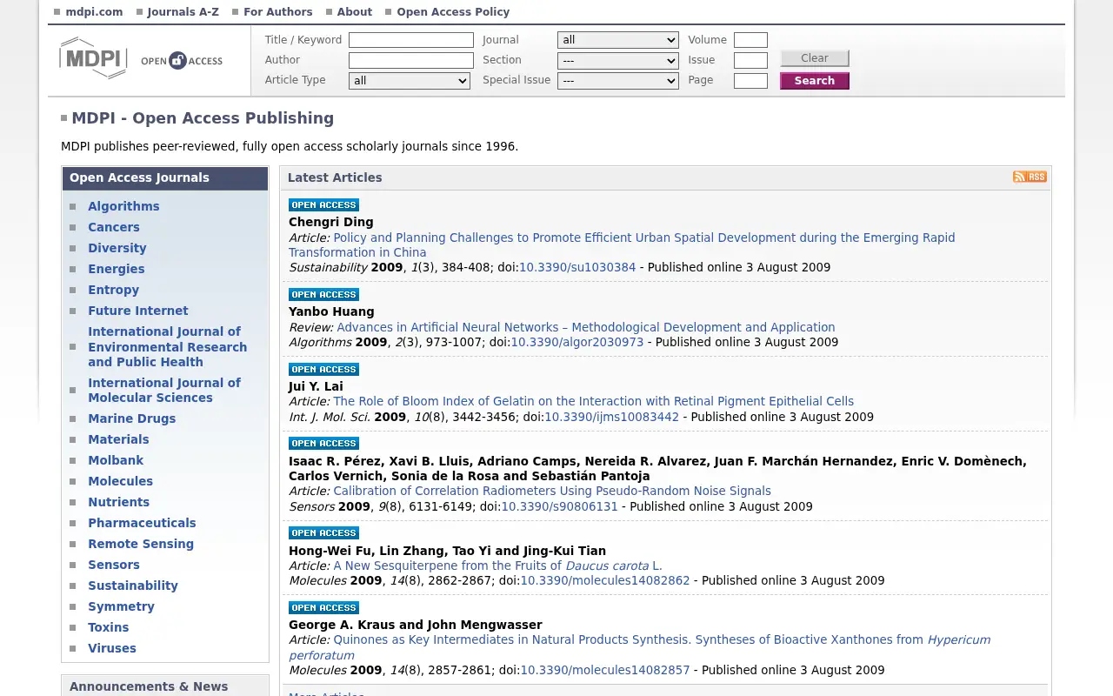Screen dimensions: 1113x696
Task: Open article on Artificial Neural Networks advances
Action: [x=586, y=328]
